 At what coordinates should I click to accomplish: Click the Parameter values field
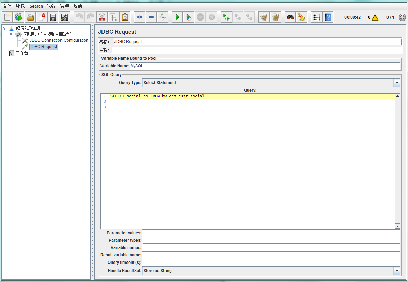point(271,233)
